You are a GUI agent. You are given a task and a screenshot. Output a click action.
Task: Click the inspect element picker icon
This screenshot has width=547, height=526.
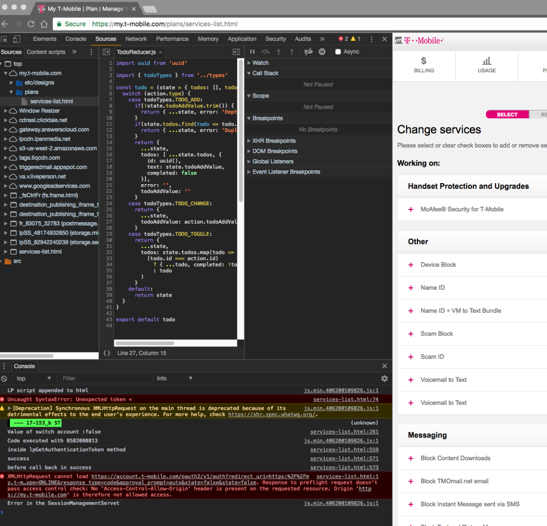tap(4, 39)
